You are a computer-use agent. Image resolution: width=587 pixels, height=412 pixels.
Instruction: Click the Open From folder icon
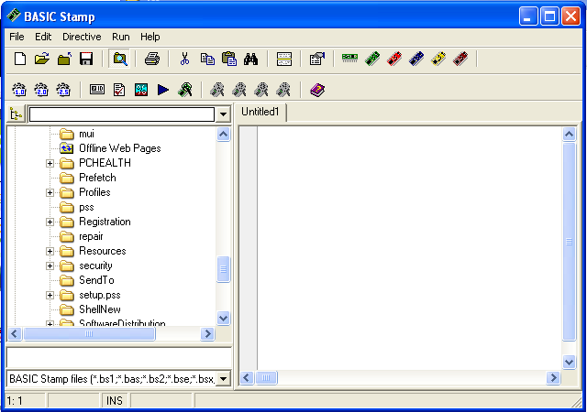[x=64, y=59]
